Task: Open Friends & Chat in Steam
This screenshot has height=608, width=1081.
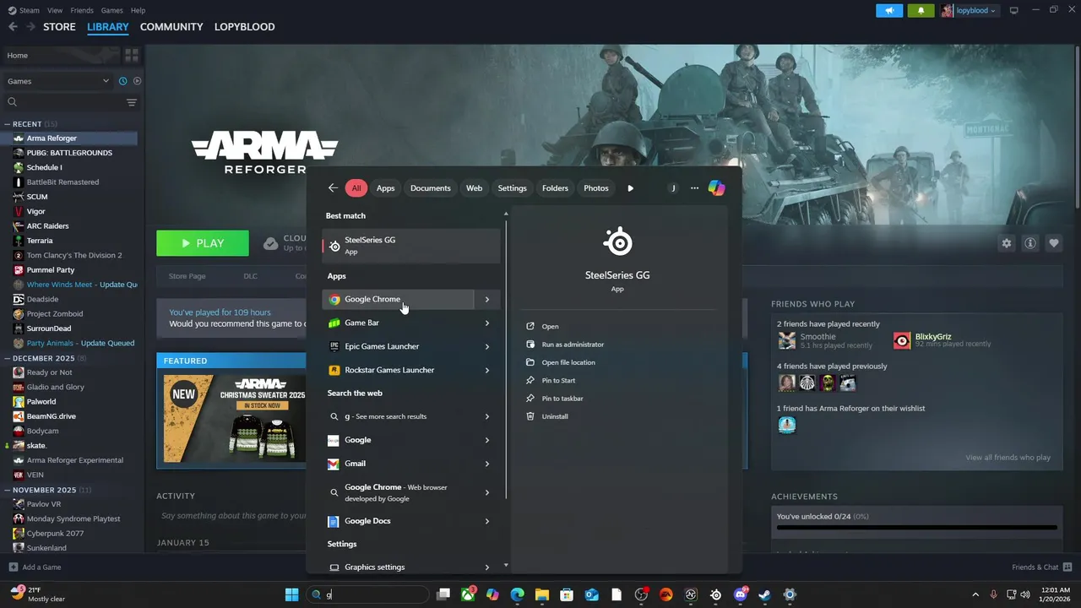Action: (x=1041, y=567)
